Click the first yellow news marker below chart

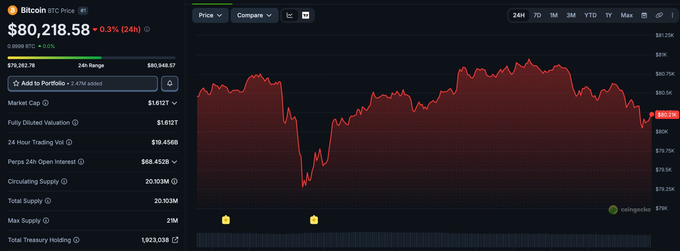(x=226, y=219)
